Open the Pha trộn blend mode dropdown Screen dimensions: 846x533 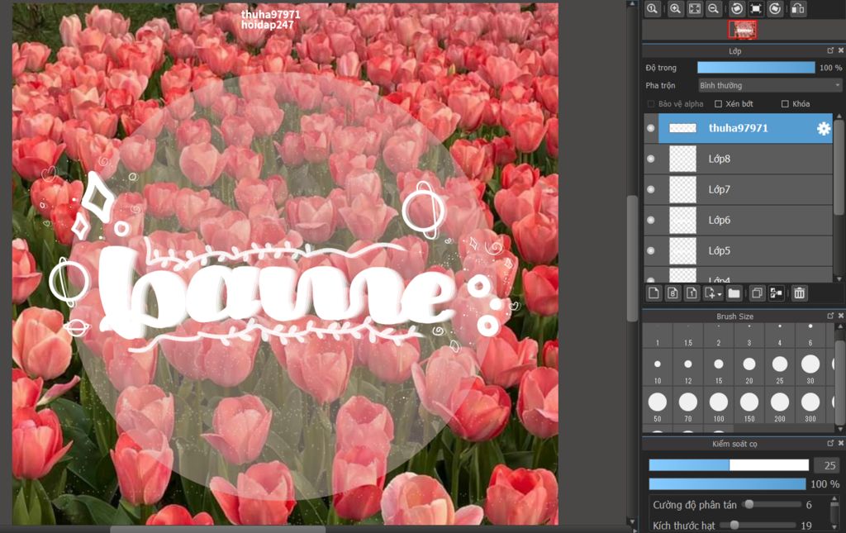click(x=769, y=85)
